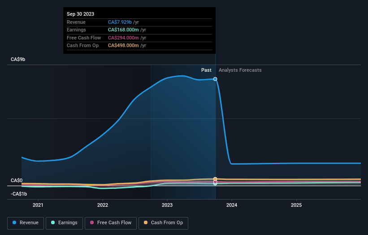The height and width of the screenshot is (235, 368).
Task: Click the CA$168.000m earnings value
Action: pyautogui.click(x=123, y=30)
